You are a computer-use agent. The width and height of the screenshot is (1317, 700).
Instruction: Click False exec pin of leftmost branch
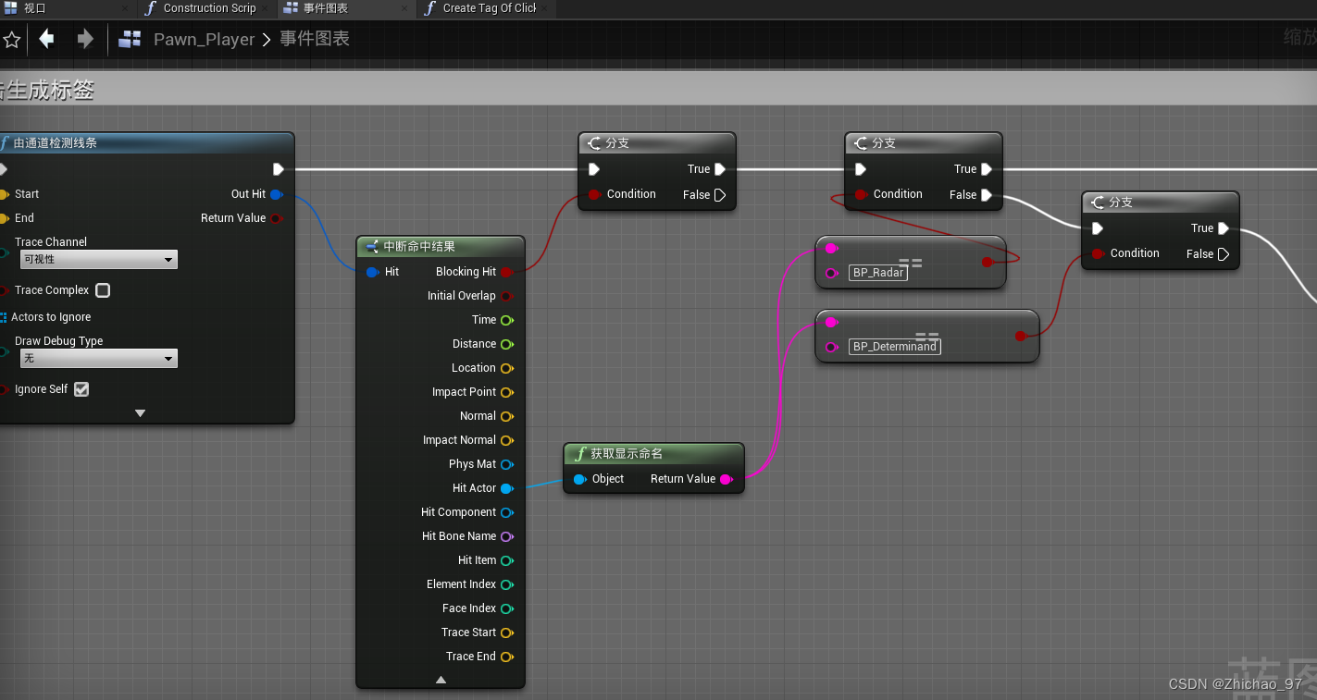click(720, 195)
